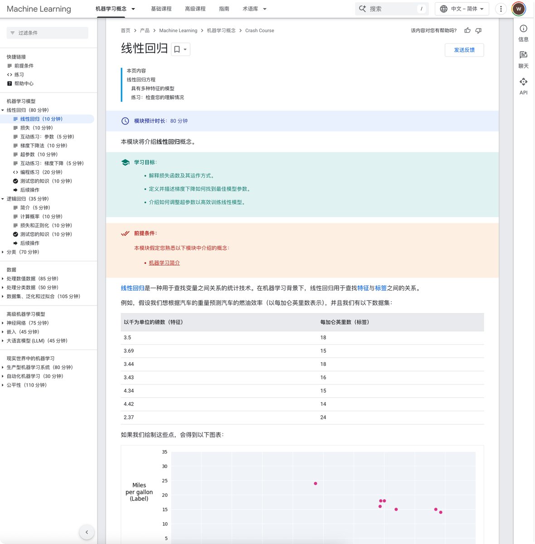Click the search magnifier icon
Image resolution: width=535 pixels, height=544 pixels.
[x=362, y=9]
